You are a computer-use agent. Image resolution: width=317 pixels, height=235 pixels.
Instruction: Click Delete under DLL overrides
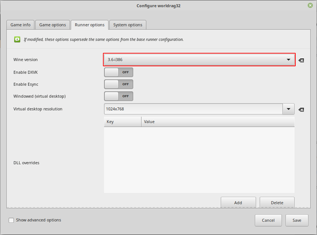click(x=277, y=202)
